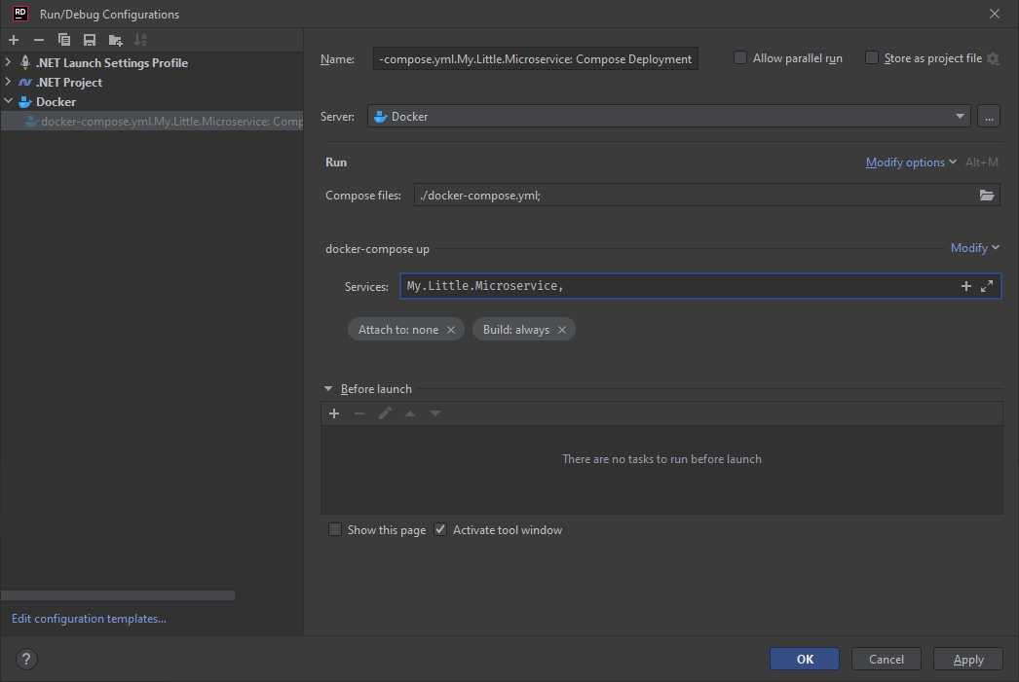Sort configurations alphabetically
This screenshot has height=682, width=1019.
(x=138, y=39)
